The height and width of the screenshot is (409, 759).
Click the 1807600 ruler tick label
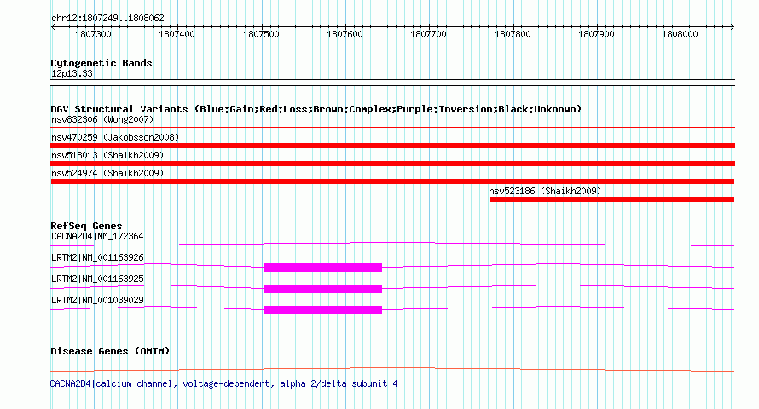click(345, 34)
